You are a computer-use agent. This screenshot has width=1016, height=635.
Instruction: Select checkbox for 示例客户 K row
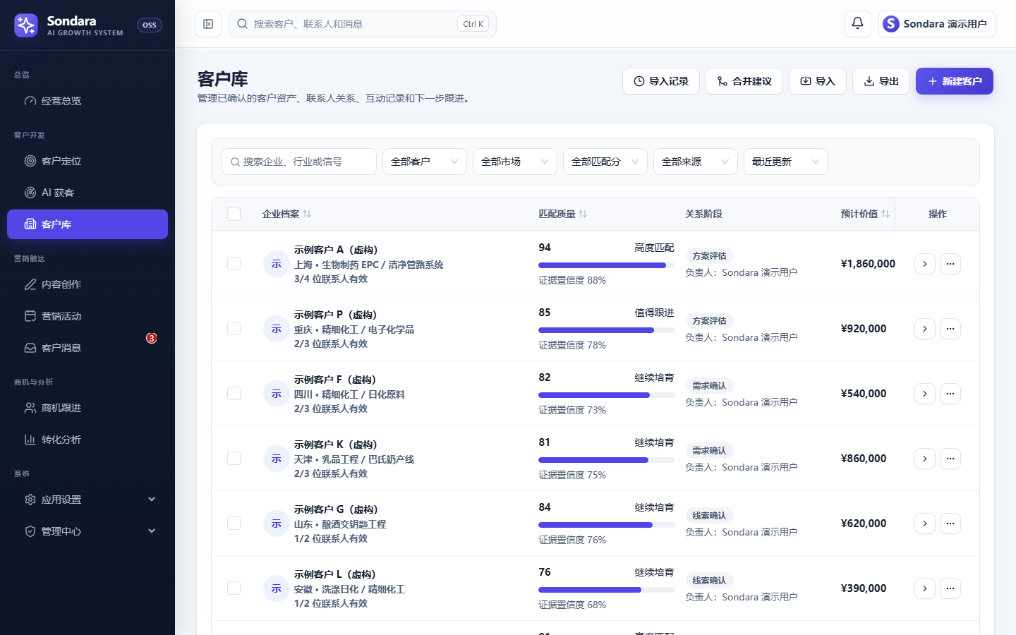[x=234, y=459]
